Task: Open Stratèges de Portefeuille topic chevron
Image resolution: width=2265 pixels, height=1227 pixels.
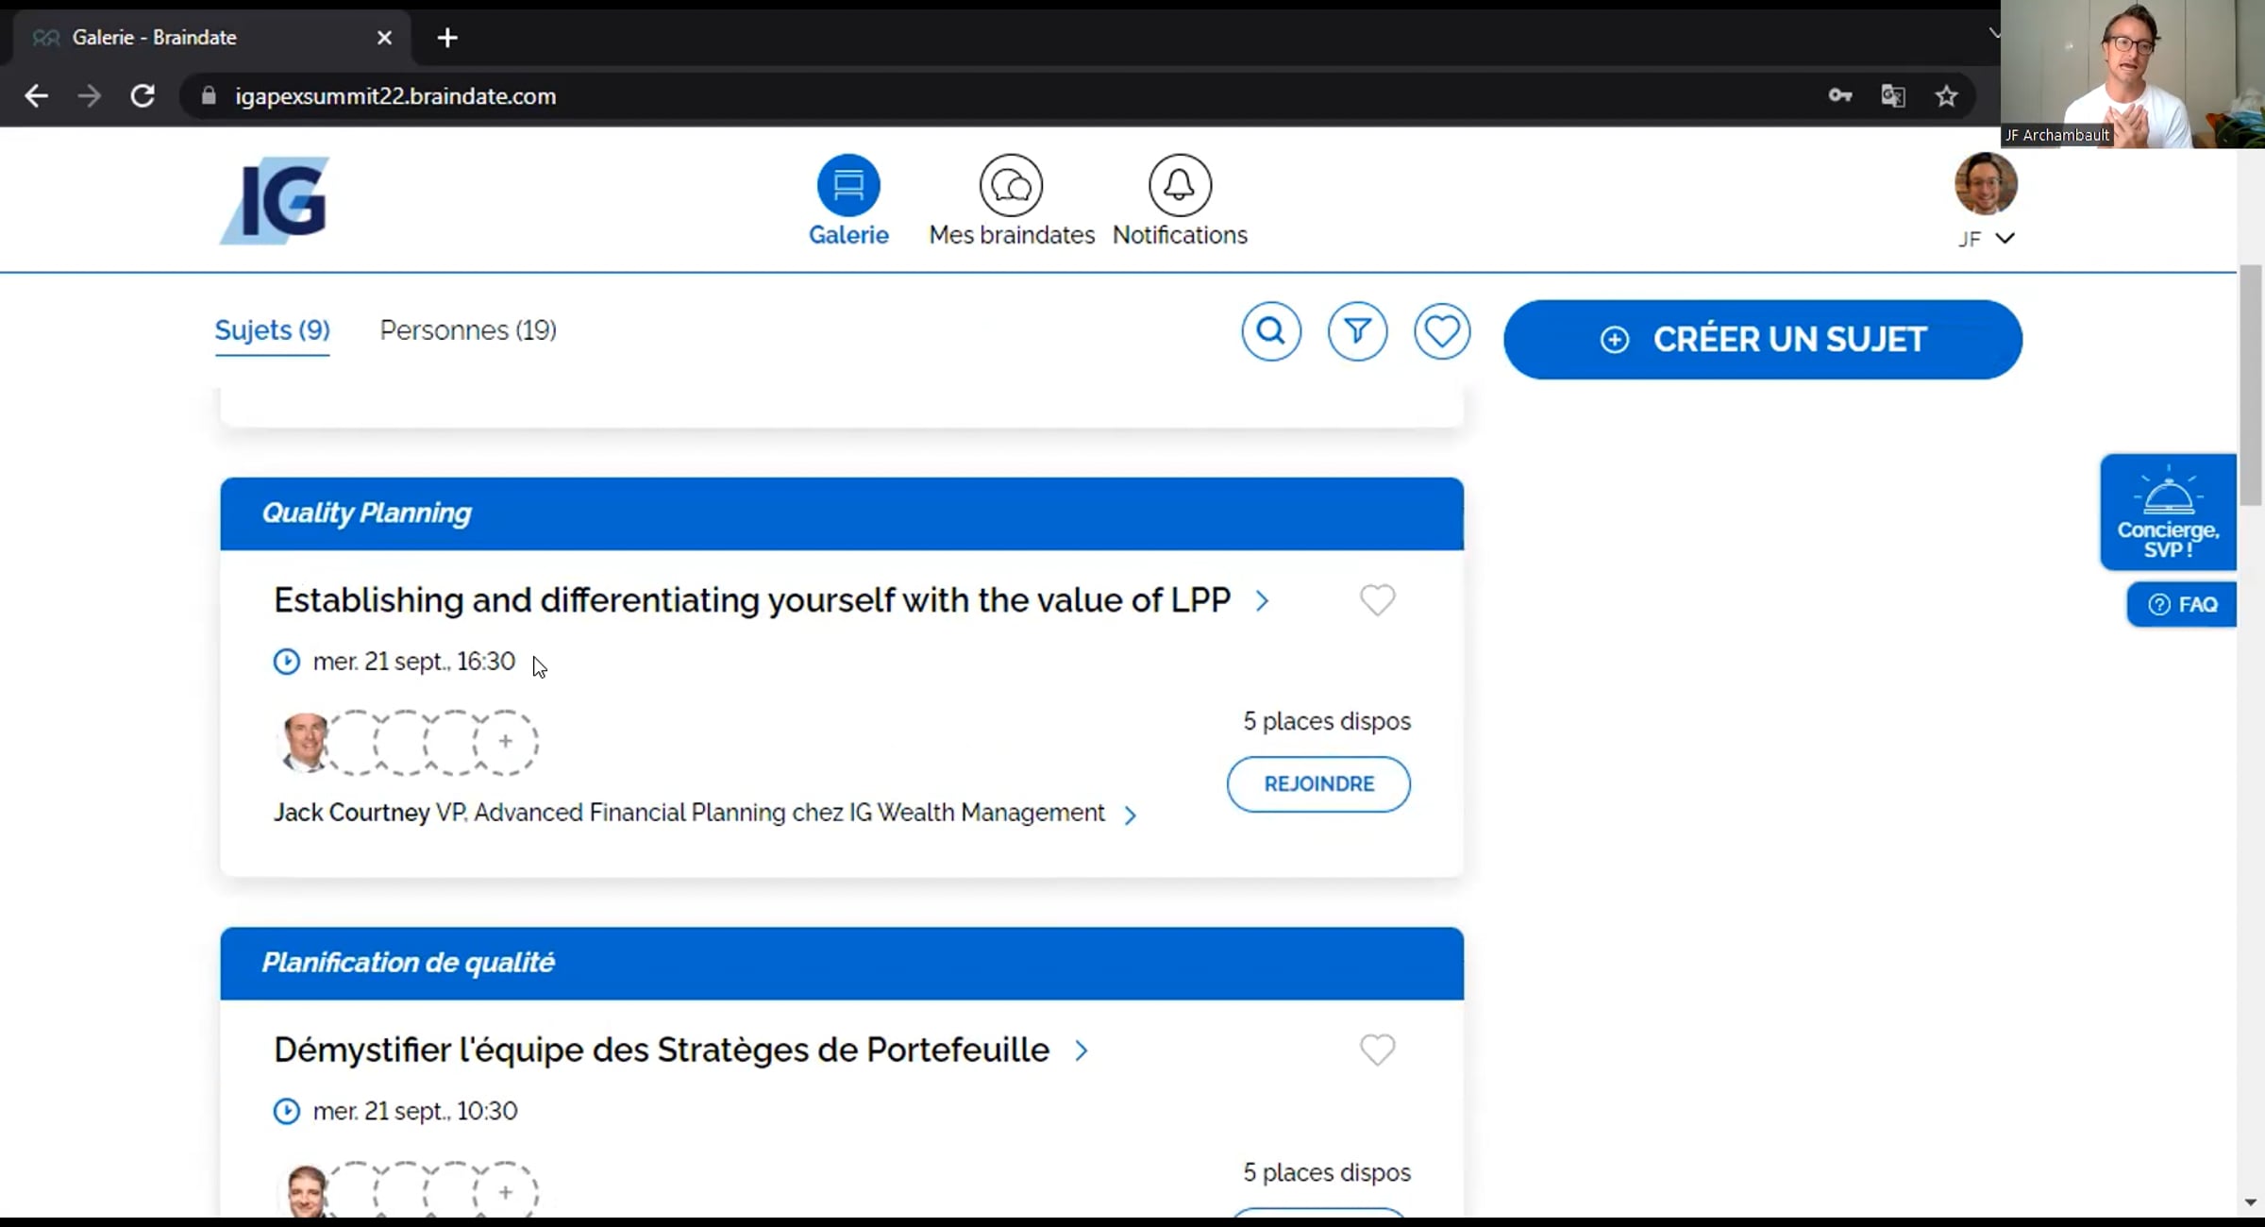Action: [x=1082, y=1051]
